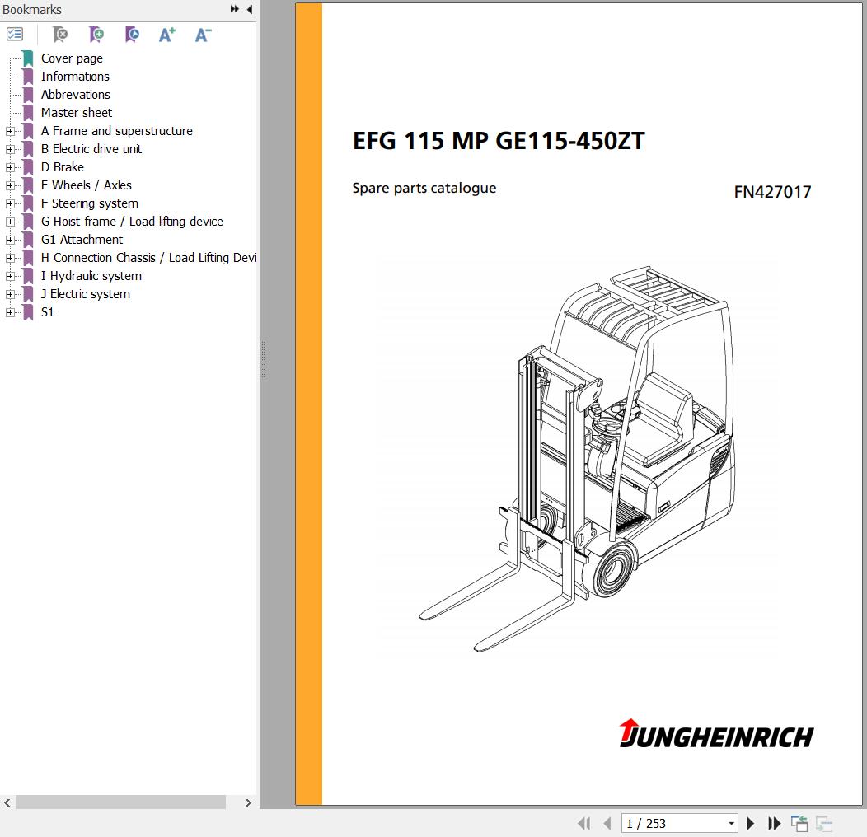Click the bookmark properties icon

tap(132, 35)
